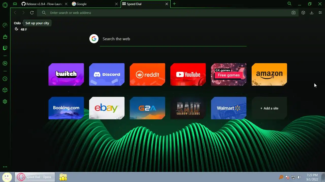The width and height of the screenshot is (325, 182).
Task: Search open tabs with magnifier icon
Action: coord(289,4)
